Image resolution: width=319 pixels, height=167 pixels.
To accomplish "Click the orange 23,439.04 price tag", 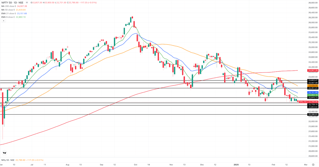I will (312, 85).
